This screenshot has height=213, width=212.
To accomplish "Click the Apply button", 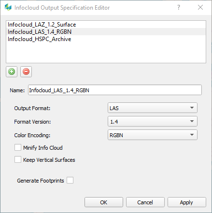I will point(187,202).
